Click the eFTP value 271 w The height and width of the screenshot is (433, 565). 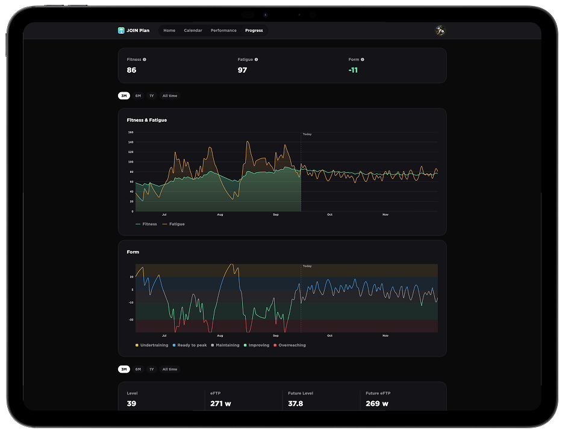click(x=220, y=404)
